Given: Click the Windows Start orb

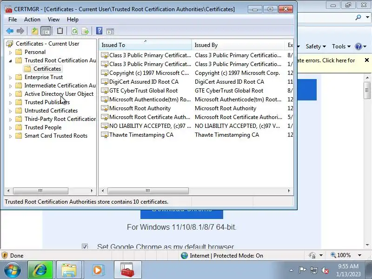Looking at the screenshot, I should click(x=12, y=270).
